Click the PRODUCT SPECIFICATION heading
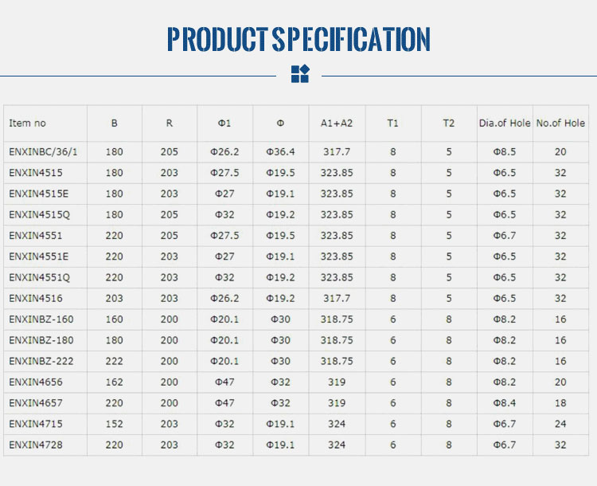The image size is (597, 486). (x=298, y=39)
